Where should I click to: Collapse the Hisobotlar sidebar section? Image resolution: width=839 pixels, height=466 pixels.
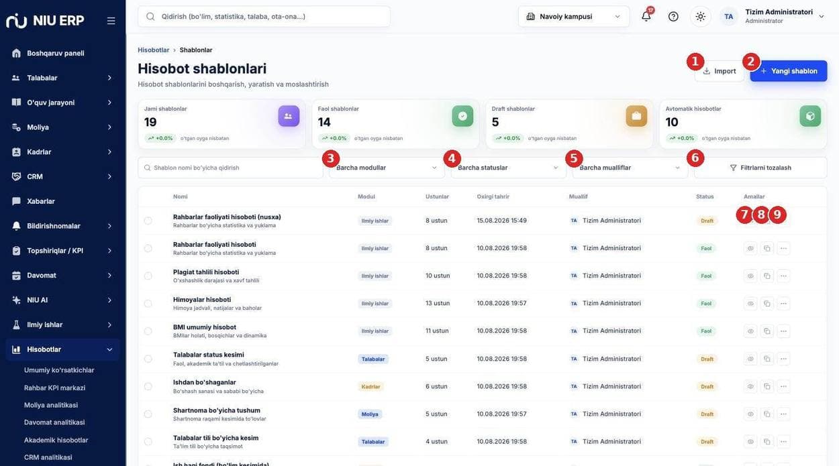coord(62,349)
